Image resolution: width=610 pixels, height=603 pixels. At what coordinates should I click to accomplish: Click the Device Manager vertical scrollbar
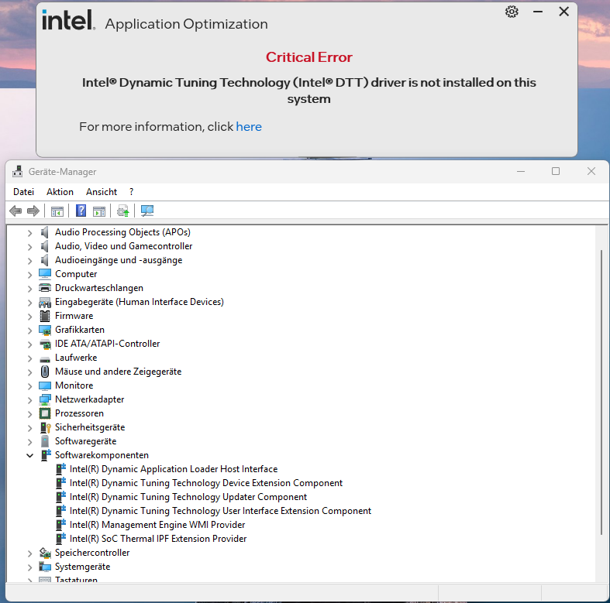point(601,392)
